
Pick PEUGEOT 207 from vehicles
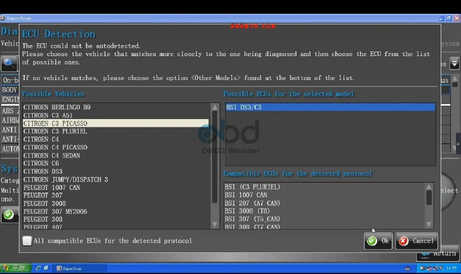[116, 195]
